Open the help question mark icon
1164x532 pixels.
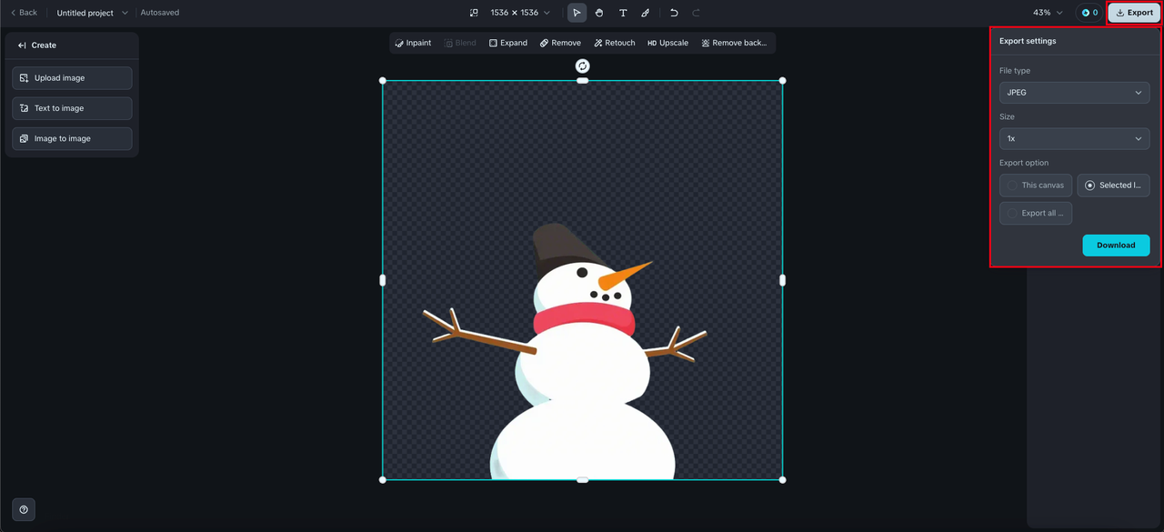pyautogui.click(x=24, y=509)
